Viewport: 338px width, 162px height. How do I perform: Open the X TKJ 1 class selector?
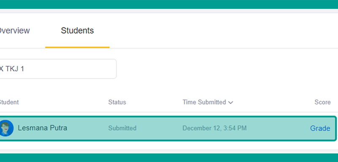point(58,69)
